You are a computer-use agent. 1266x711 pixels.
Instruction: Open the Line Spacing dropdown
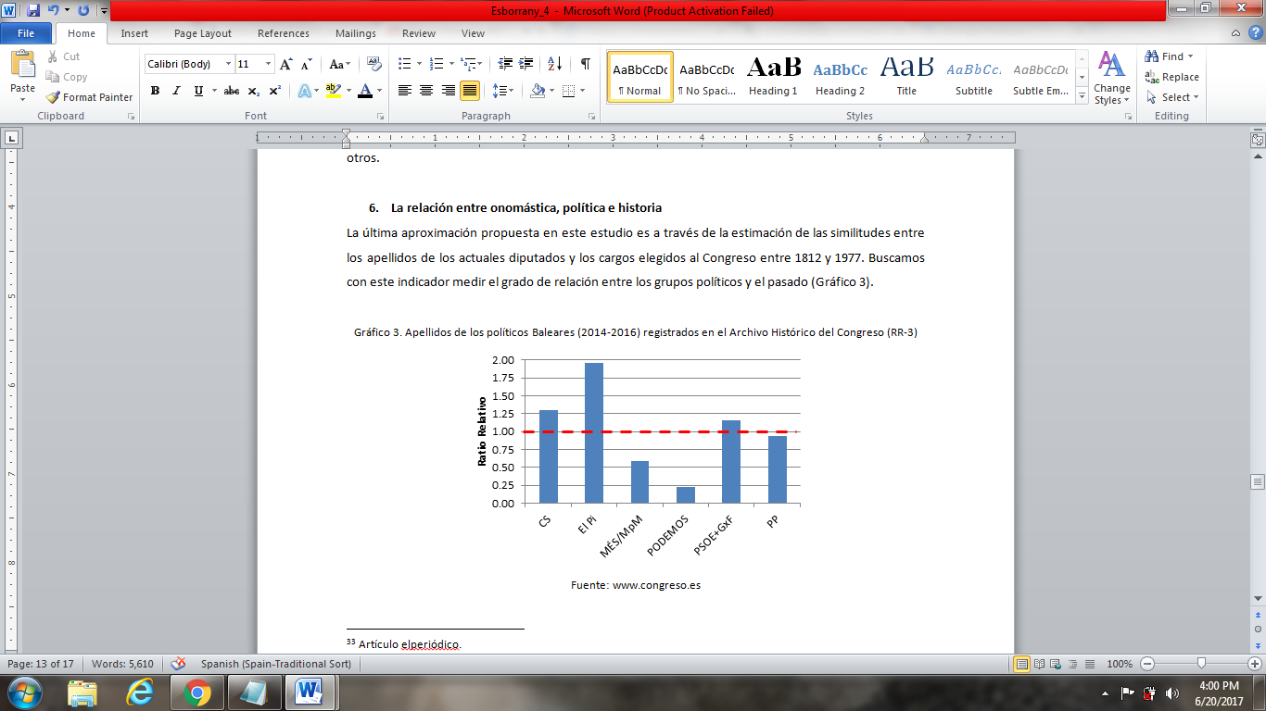[503, 91]
